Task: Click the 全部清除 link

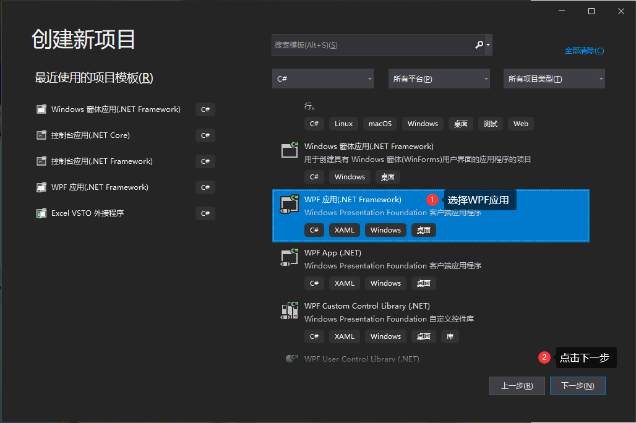Action: 584,51
